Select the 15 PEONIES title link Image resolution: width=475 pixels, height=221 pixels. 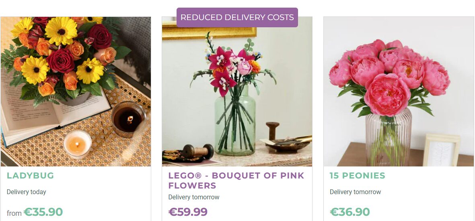click(x=357, y=176)
